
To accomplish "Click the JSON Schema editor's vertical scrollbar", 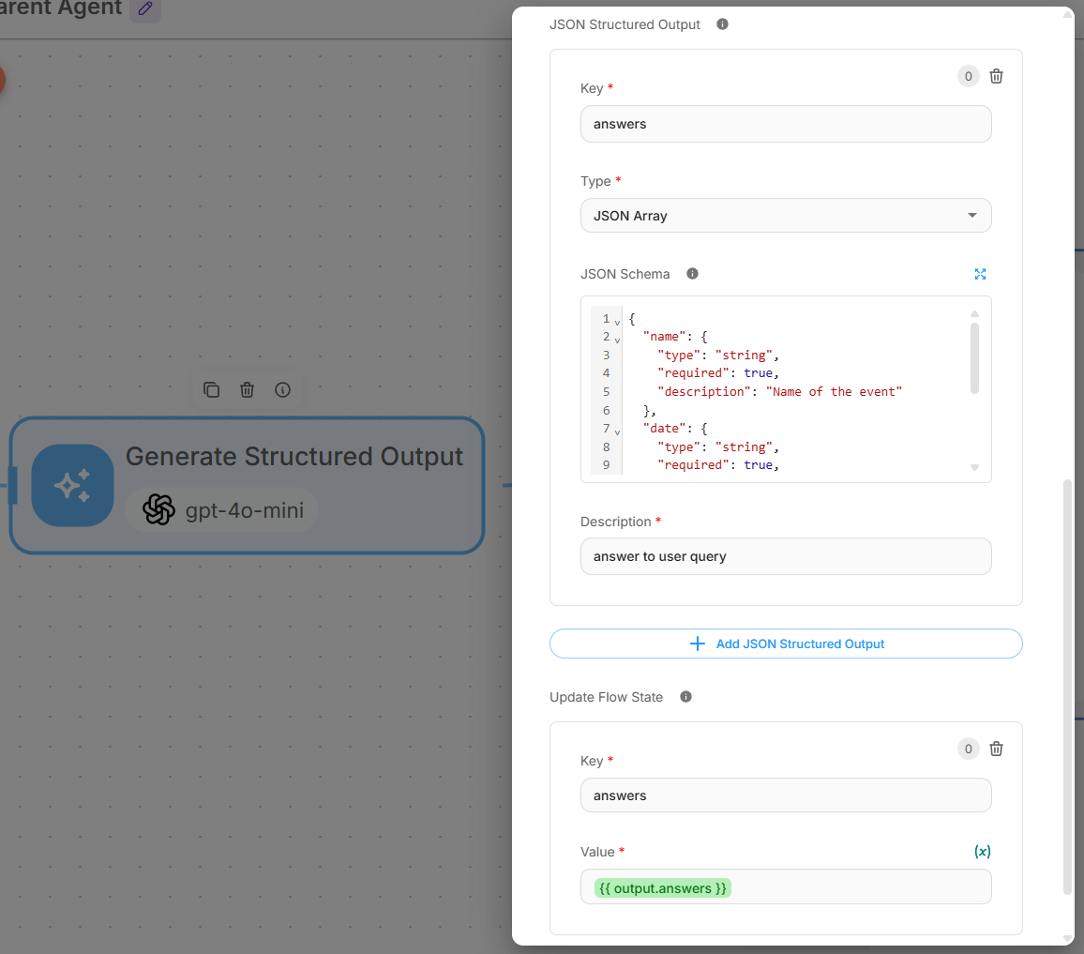I will point(974,356).
